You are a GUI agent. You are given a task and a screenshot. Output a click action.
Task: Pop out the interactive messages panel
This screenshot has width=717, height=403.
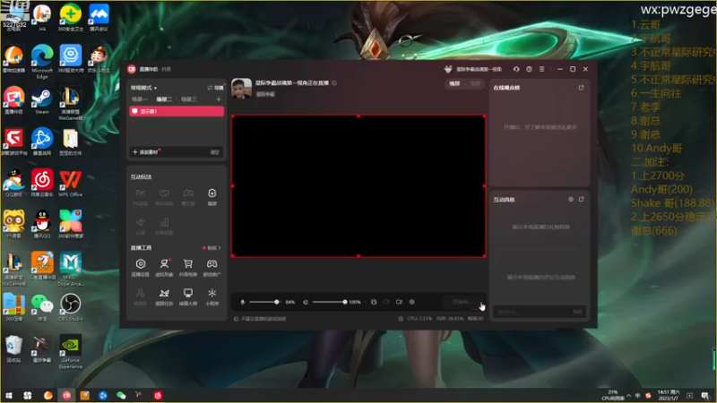581,199
